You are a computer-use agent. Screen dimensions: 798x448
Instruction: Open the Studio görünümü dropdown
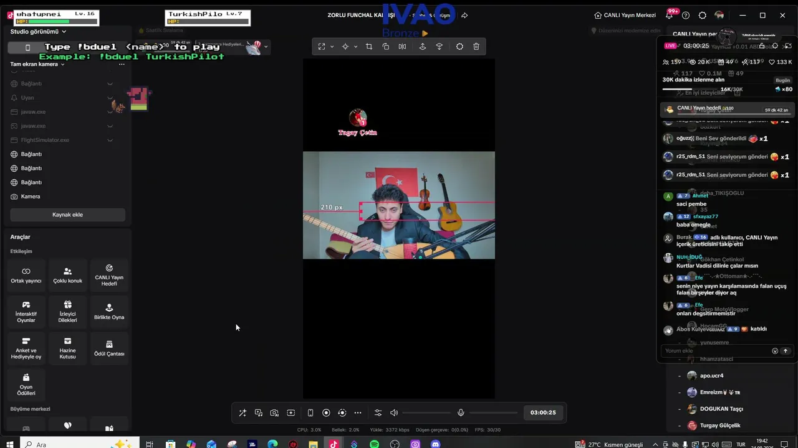point(38,32)
